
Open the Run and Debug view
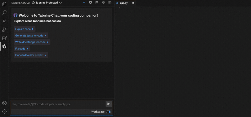click(x=4, y=29)
